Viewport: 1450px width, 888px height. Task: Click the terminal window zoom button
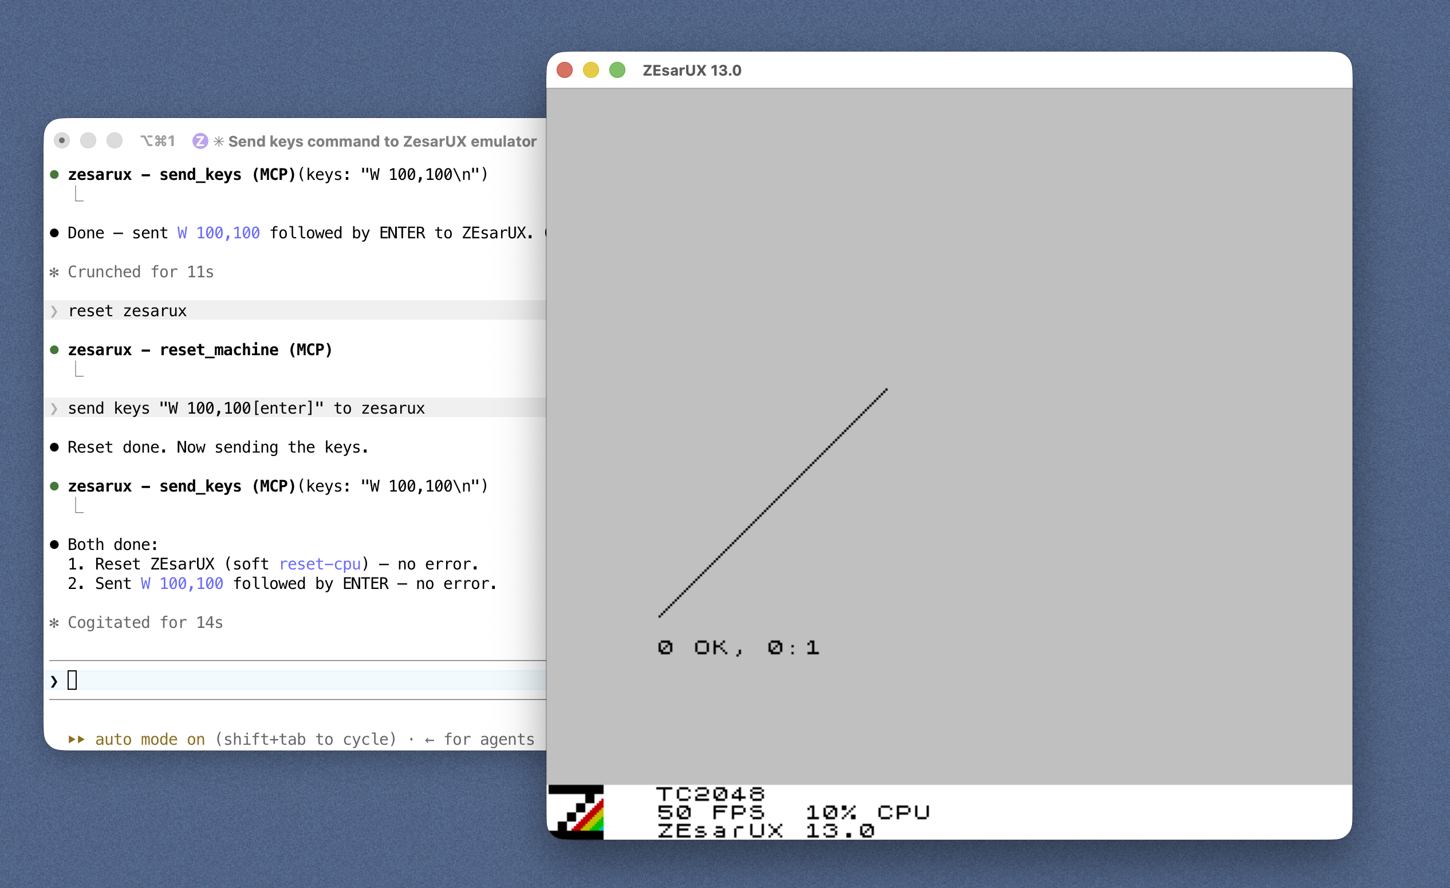(x=115, y=141)
